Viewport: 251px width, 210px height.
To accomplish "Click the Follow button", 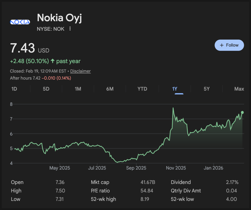I will 229,45.
